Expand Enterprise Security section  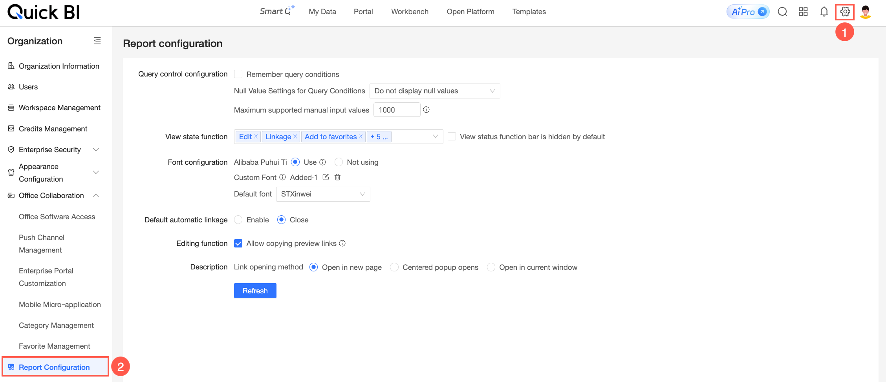pyautogui.click(x=96, y=149)
